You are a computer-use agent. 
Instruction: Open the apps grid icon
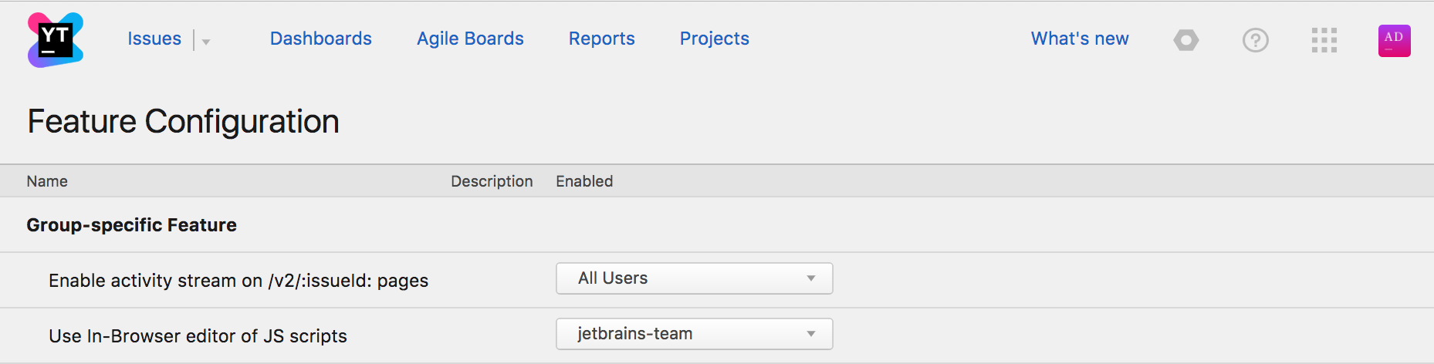coord(1324,40)
